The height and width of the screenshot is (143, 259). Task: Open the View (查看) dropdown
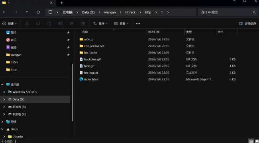click(x=121, y=24)
